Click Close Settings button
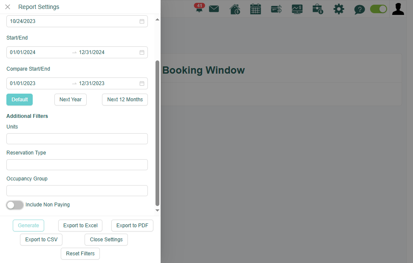This screenshot has width=413, height=263. click(106, 240)
